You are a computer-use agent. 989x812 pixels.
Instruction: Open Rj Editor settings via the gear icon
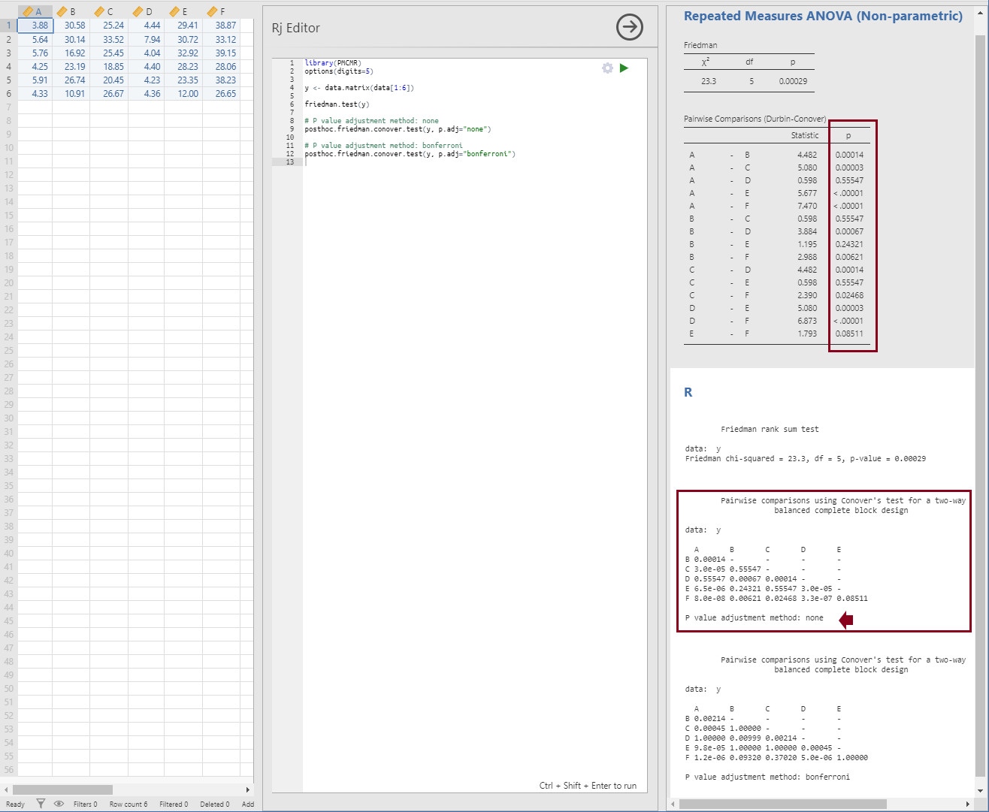tap(607, 68)
